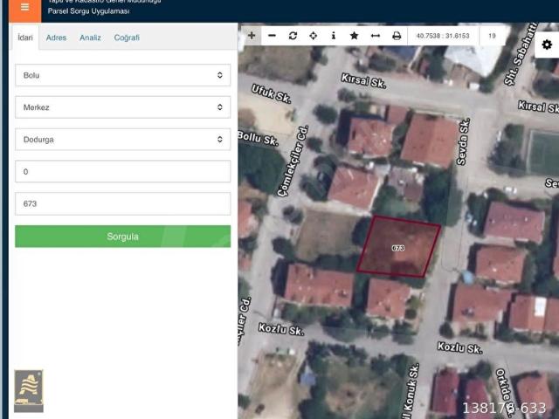This screenshot has width=559, height=419.
Task: Click the coordinates readout 40.7538 : 31.6153
Action: 443,36
